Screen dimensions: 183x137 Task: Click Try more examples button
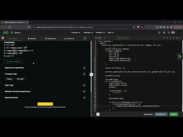tap(13, 61)
